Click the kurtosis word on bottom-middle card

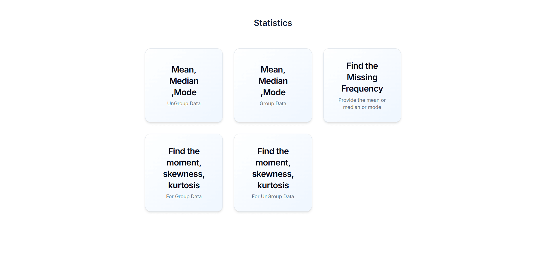coord(273,185)
